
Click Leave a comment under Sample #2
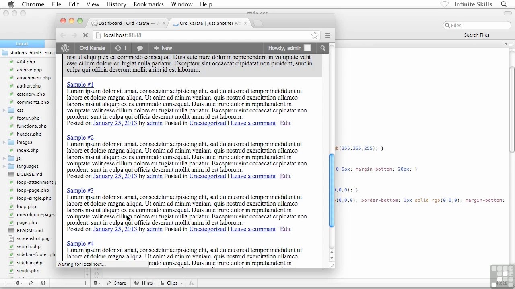click(253, 176)
